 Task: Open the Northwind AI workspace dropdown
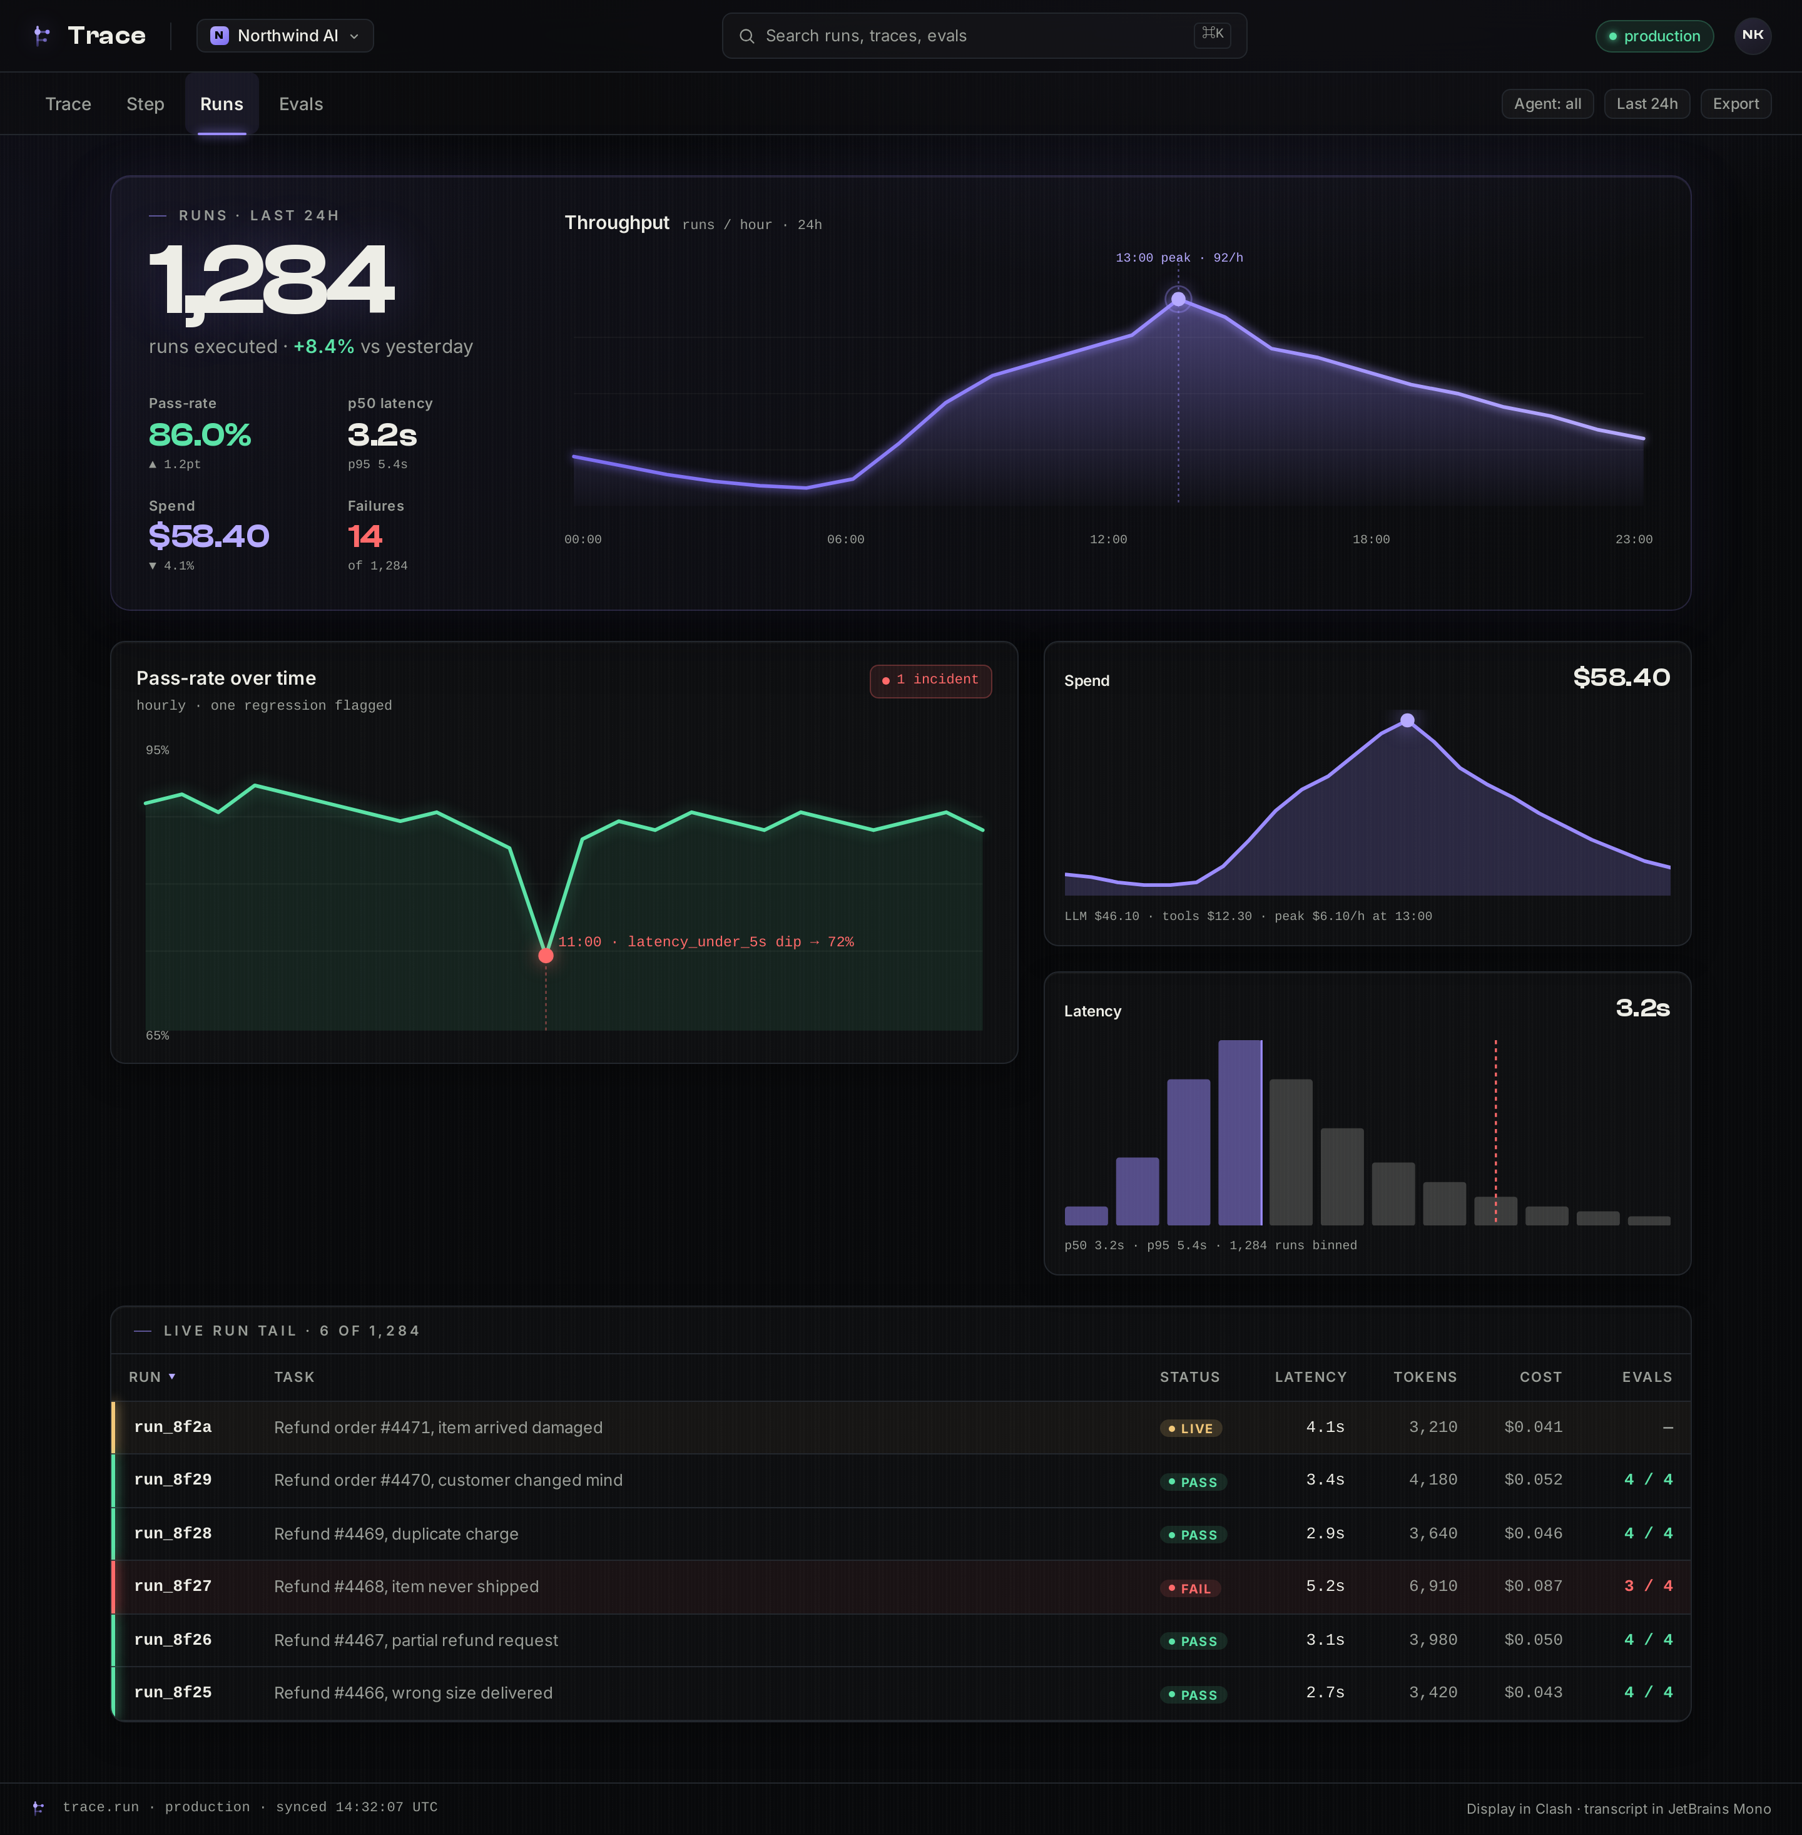click(285, 36)
